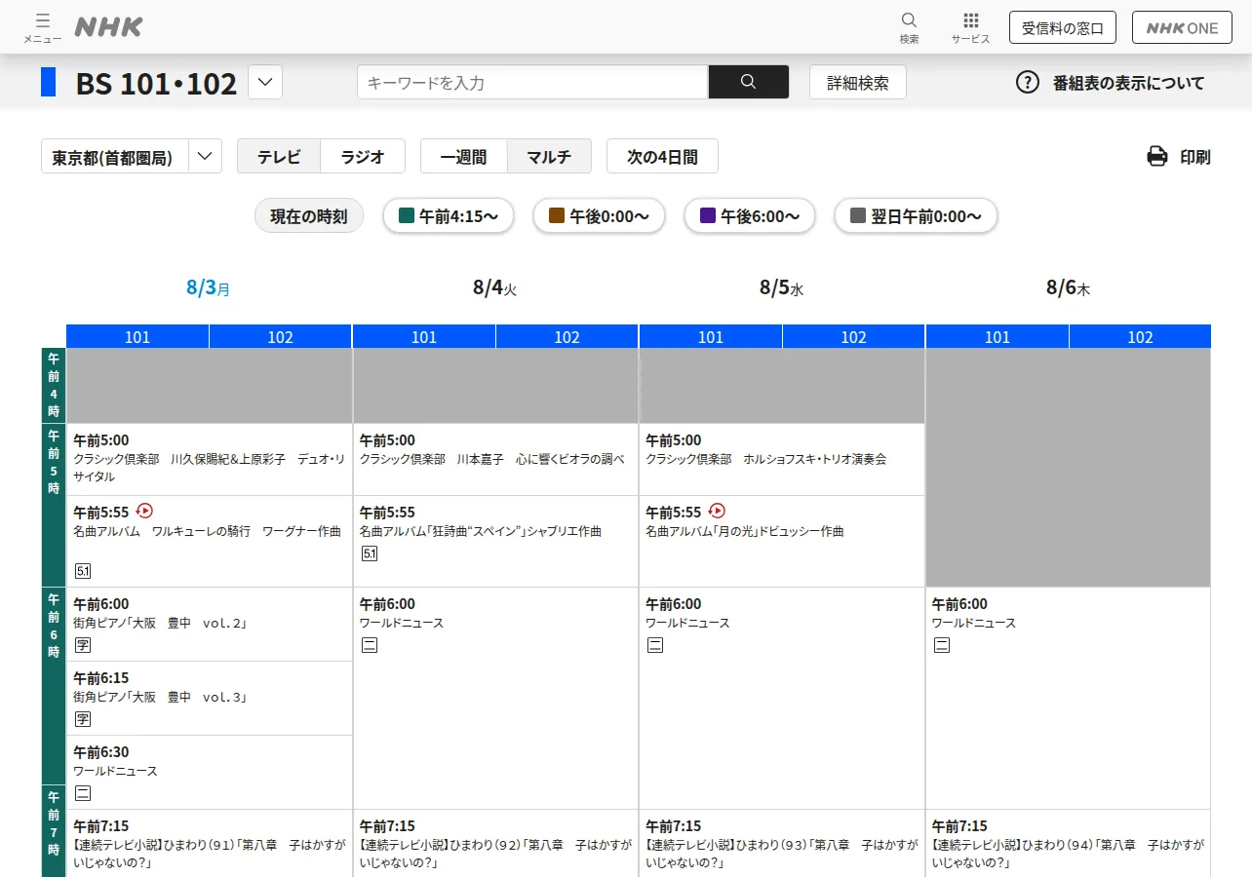Select the 102 channel header under 8/5
Screen dimensions: 1252x877
[854, 336]
